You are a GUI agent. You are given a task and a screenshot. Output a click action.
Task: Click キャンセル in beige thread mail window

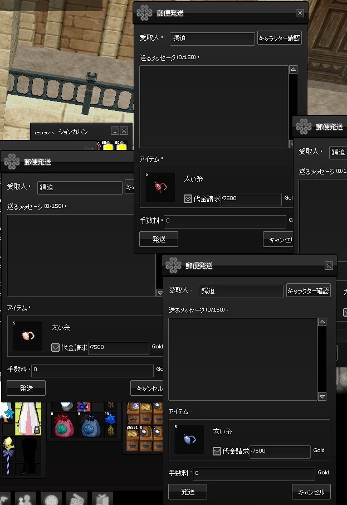point(147,388)
